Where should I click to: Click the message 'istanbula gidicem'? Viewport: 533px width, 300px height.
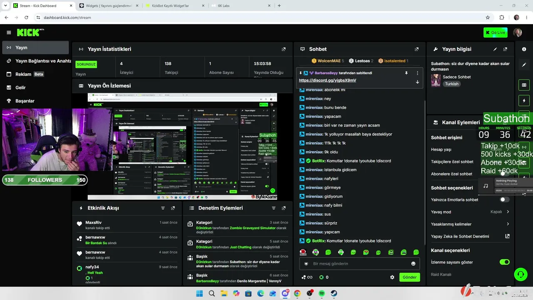[340, 170]
